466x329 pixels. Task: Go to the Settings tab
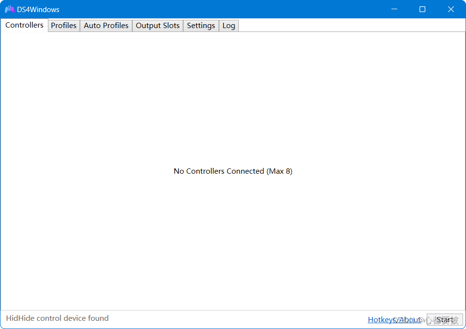pos(201,26)
